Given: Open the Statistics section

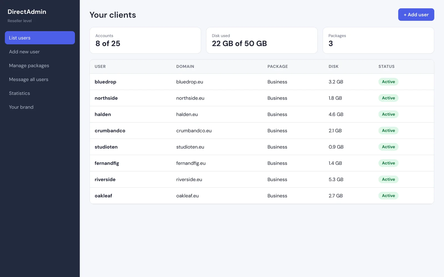Looking at the screenshot, I should pyautogui.click(x=40, y=93).
